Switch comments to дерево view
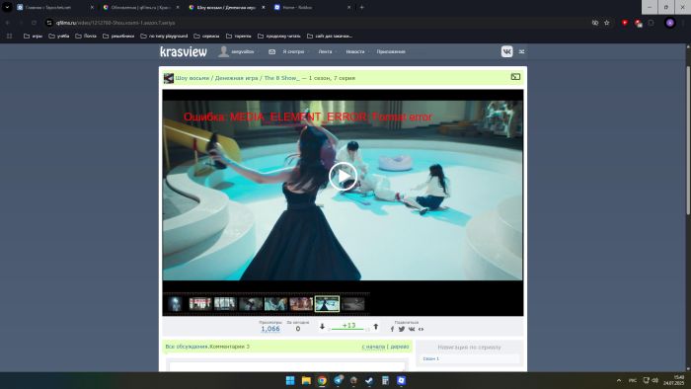 [400, 347]
